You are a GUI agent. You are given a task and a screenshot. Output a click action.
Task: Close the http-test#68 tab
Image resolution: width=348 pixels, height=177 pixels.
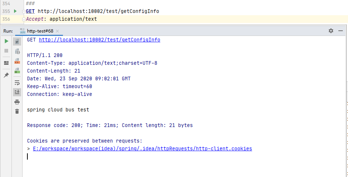57,31
